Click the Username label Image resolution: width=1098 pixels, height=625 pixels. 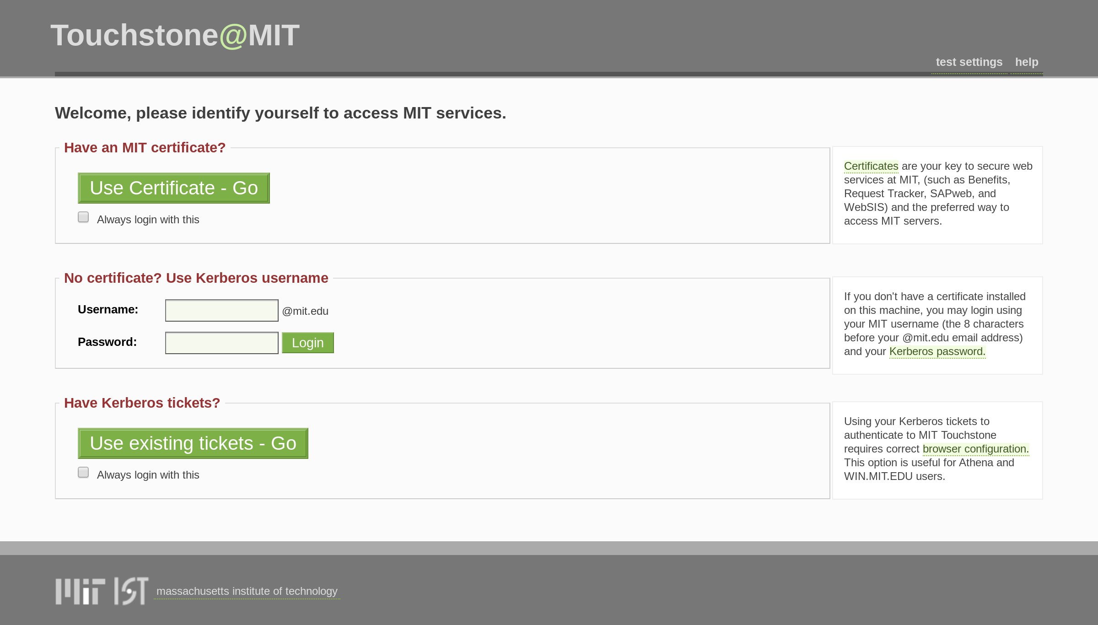coord(108,310)
